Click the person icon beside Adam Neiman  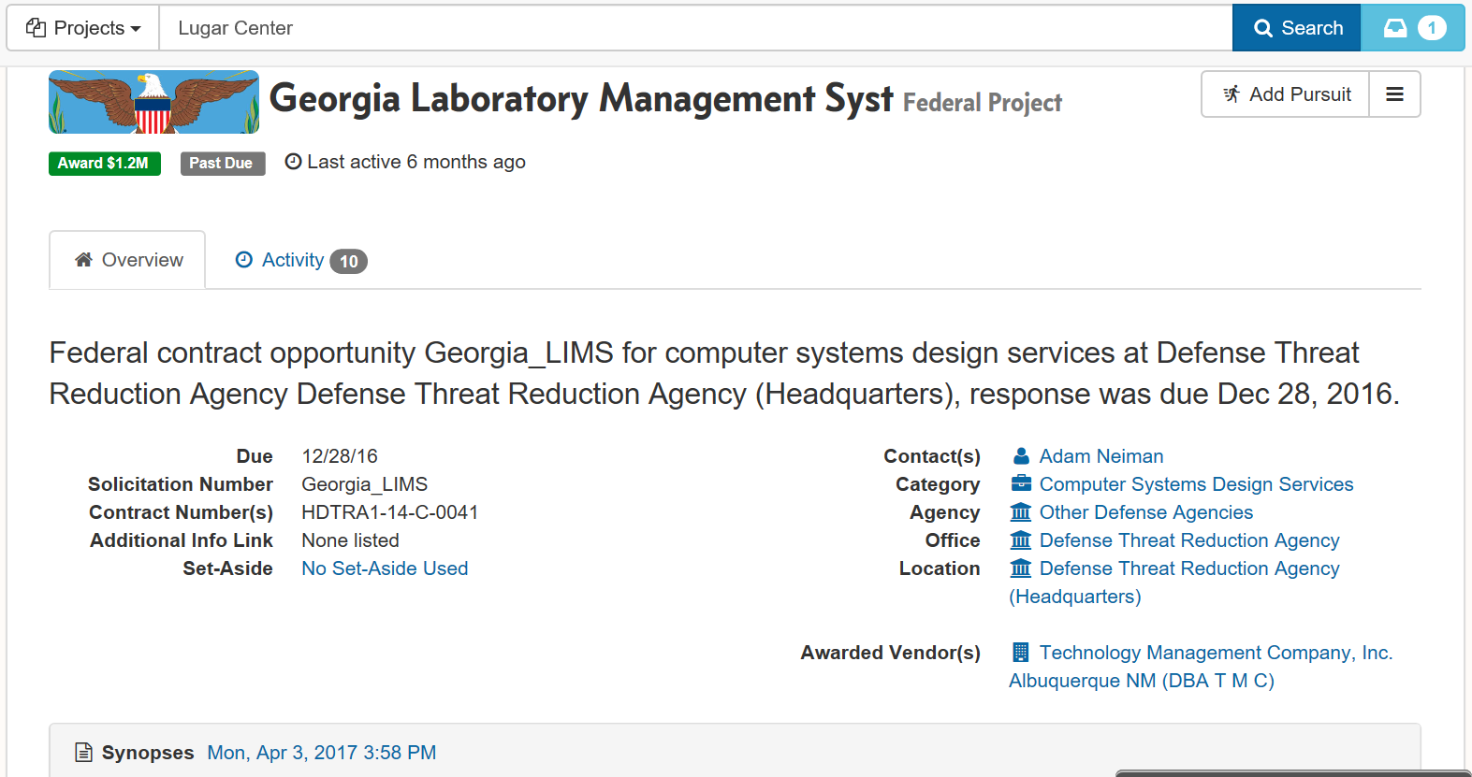[x=1021, y=456]
